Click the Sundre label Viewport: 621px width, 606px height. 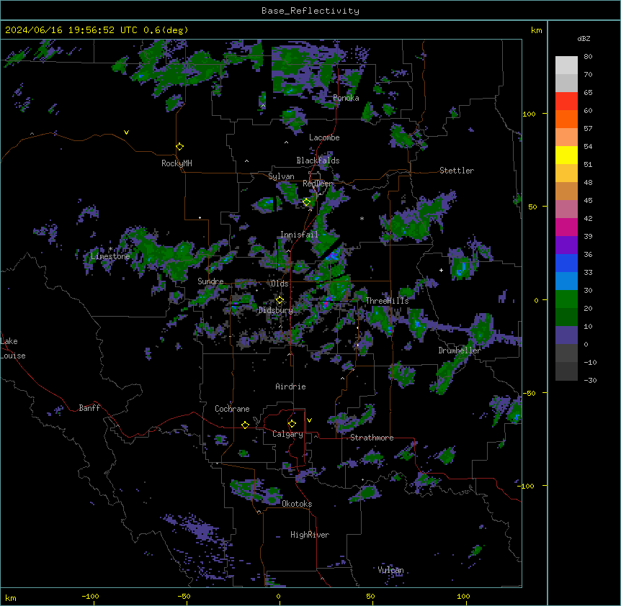[x=210, y=281]
